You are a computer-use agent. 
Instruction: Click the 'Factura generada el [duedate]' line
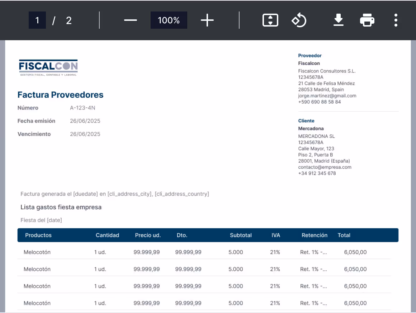[115, 194]
